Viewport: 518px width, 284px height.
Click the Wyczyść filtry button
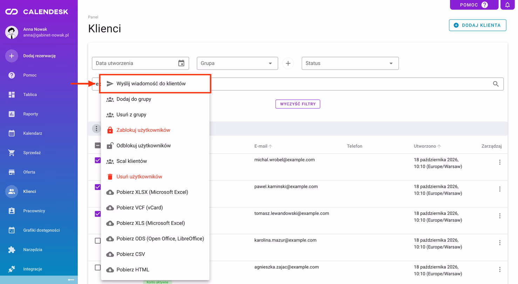coord(298,104)
